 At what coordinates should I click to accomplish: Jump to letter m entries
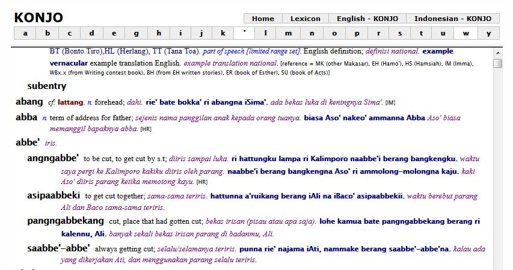[x=288, y=34]
